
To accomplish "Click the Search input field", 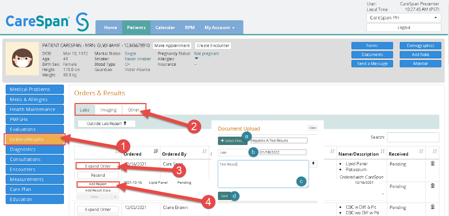I will (x=413, y=137).
